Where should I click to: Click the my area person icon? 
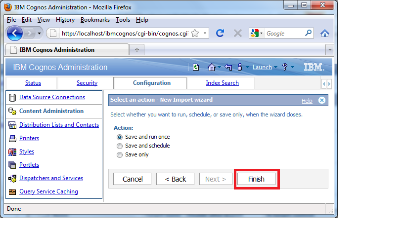(x=240, y=67)
